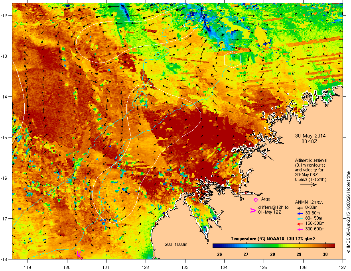Screen dimensions: 351x271
Task: Click the '30-May-2014' date label
Action: click(x=310, y=136)
